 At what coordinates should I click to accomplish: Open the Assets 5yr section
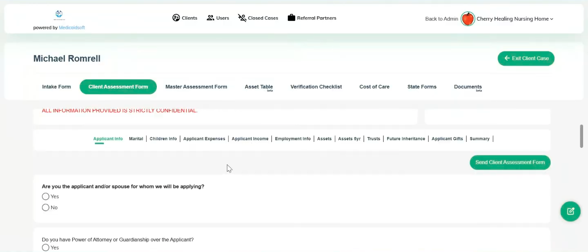[349, 139]
